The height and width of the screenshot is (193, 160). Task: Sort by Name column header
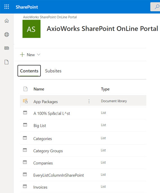[39, 89]
